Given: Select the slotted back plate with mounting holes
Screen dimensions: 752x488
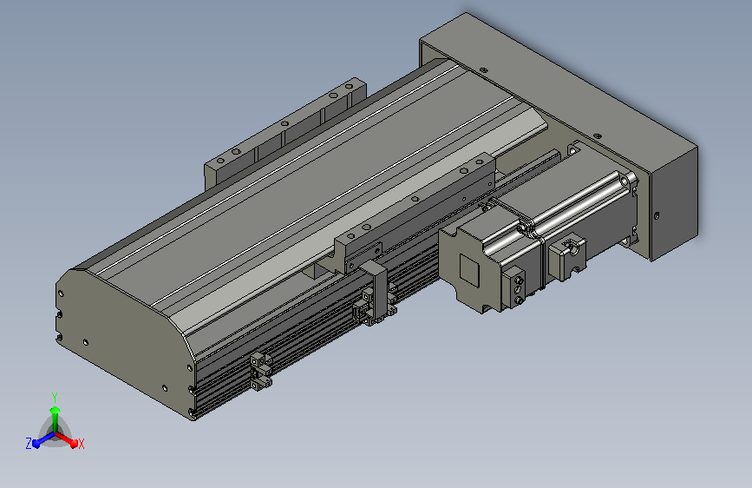Looking at the screenshot, I should (x=285, y=132).
